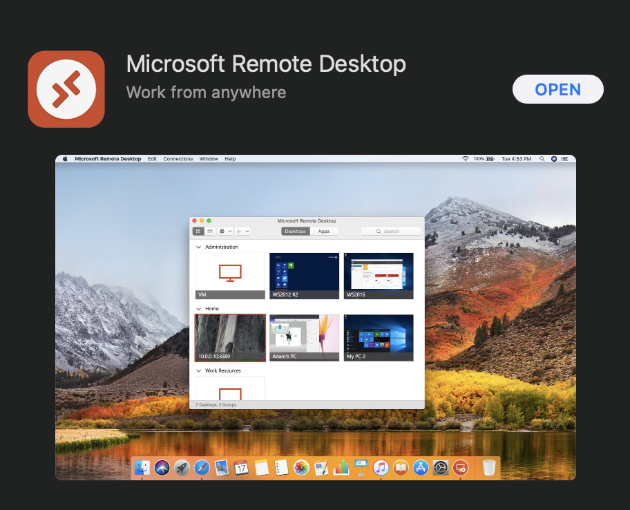Close the Remote Desktop window with red button
Viewport: 630px width, 510px height.
point(195,220)
